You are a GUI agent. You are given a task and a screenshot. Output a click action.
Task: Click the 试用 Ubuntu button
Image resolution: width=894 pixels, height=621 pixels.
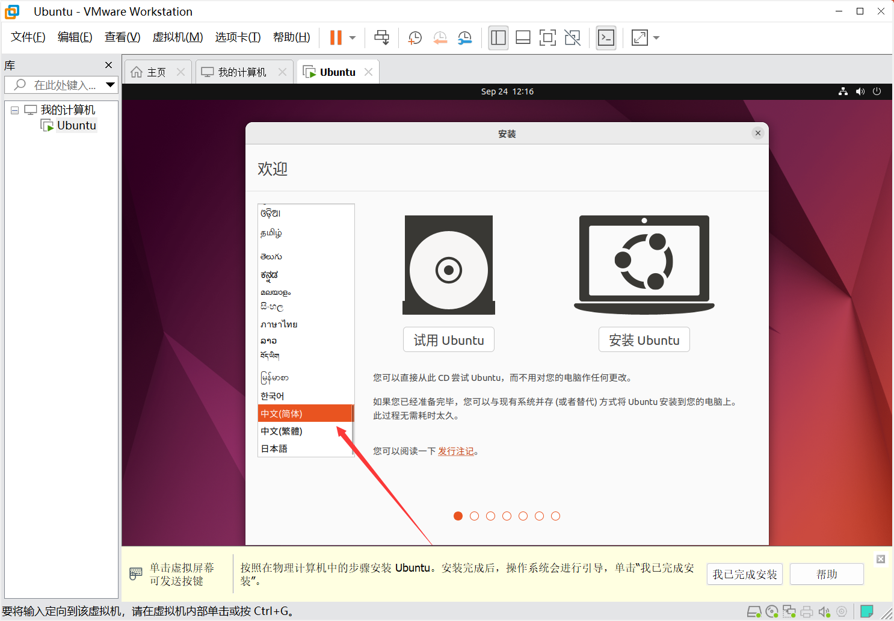click(x=449, y=340)
